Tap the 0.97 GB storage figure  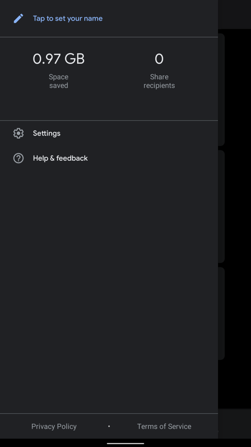(x=59, y=59)
